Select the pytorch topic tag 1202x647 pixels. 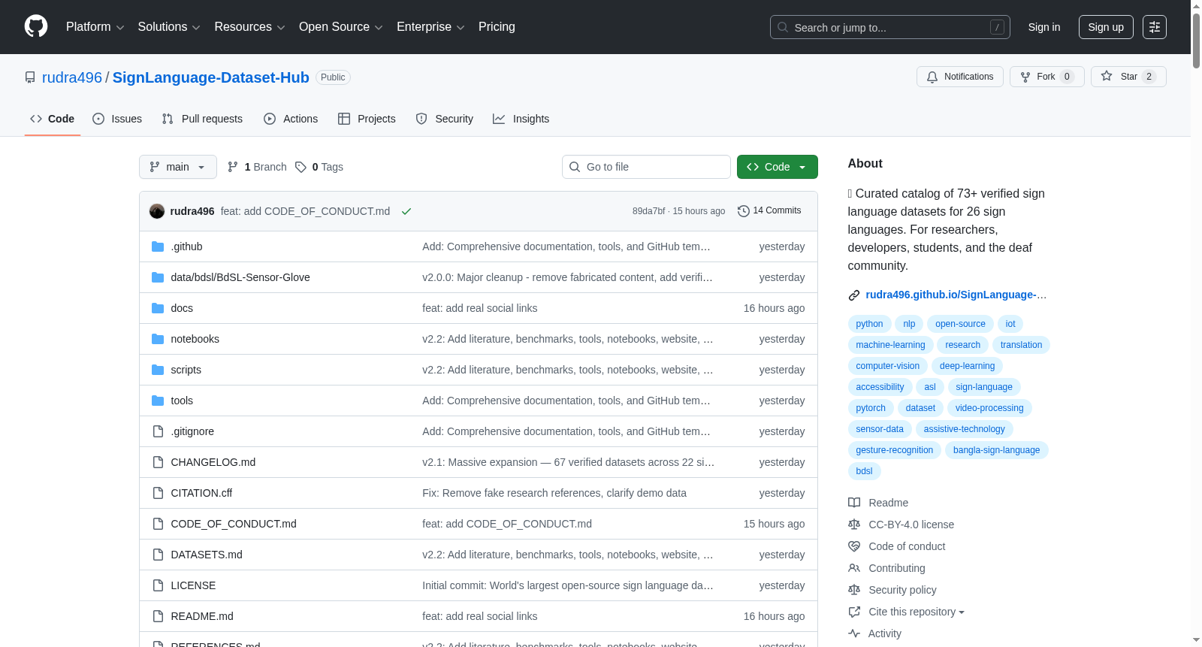871,408
